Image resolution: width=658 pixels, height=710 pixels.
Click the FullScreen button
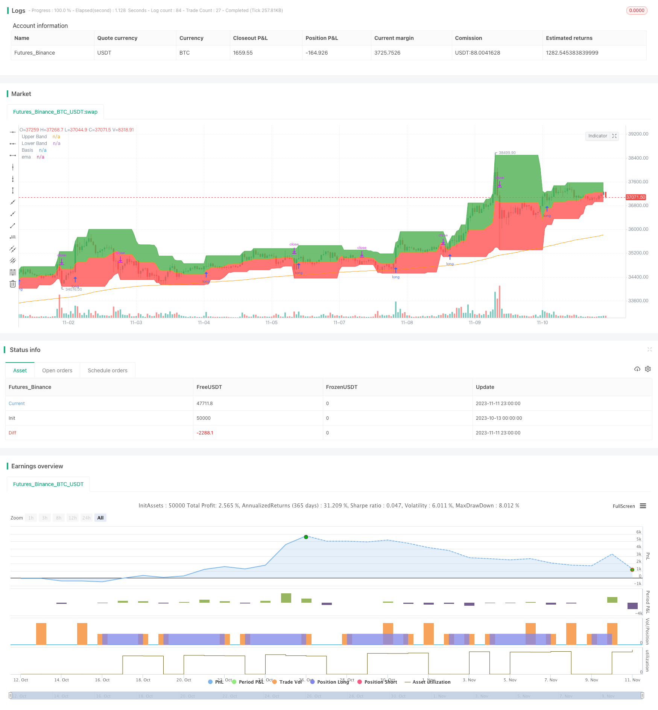624,506
